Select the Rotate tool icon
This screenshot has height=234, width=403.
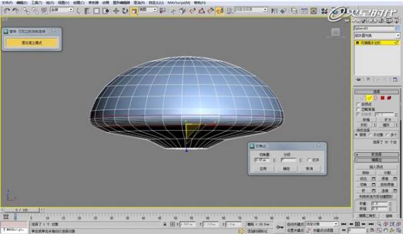click(125, 11)
